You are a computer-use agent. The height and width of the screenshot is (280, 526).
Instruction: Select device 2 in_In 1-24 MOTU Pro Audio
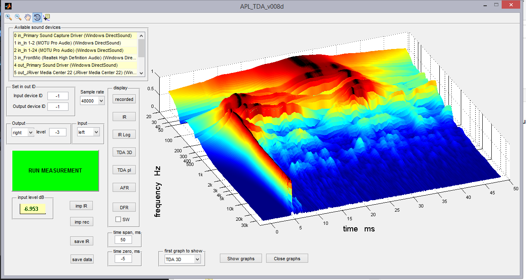(75, 50)
